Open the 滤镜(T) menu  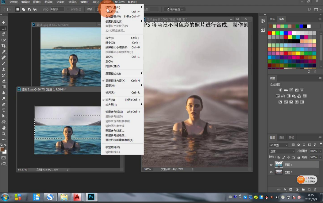pyautogui.click(x=85, y=2)
